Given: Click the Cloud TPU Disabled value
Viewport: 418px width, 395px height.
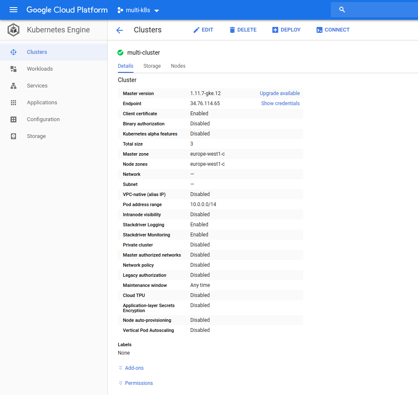Looking at the screenshot, I should 200,295.
